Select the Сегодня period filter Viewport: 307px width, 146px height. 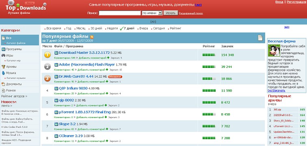(159, 28)
